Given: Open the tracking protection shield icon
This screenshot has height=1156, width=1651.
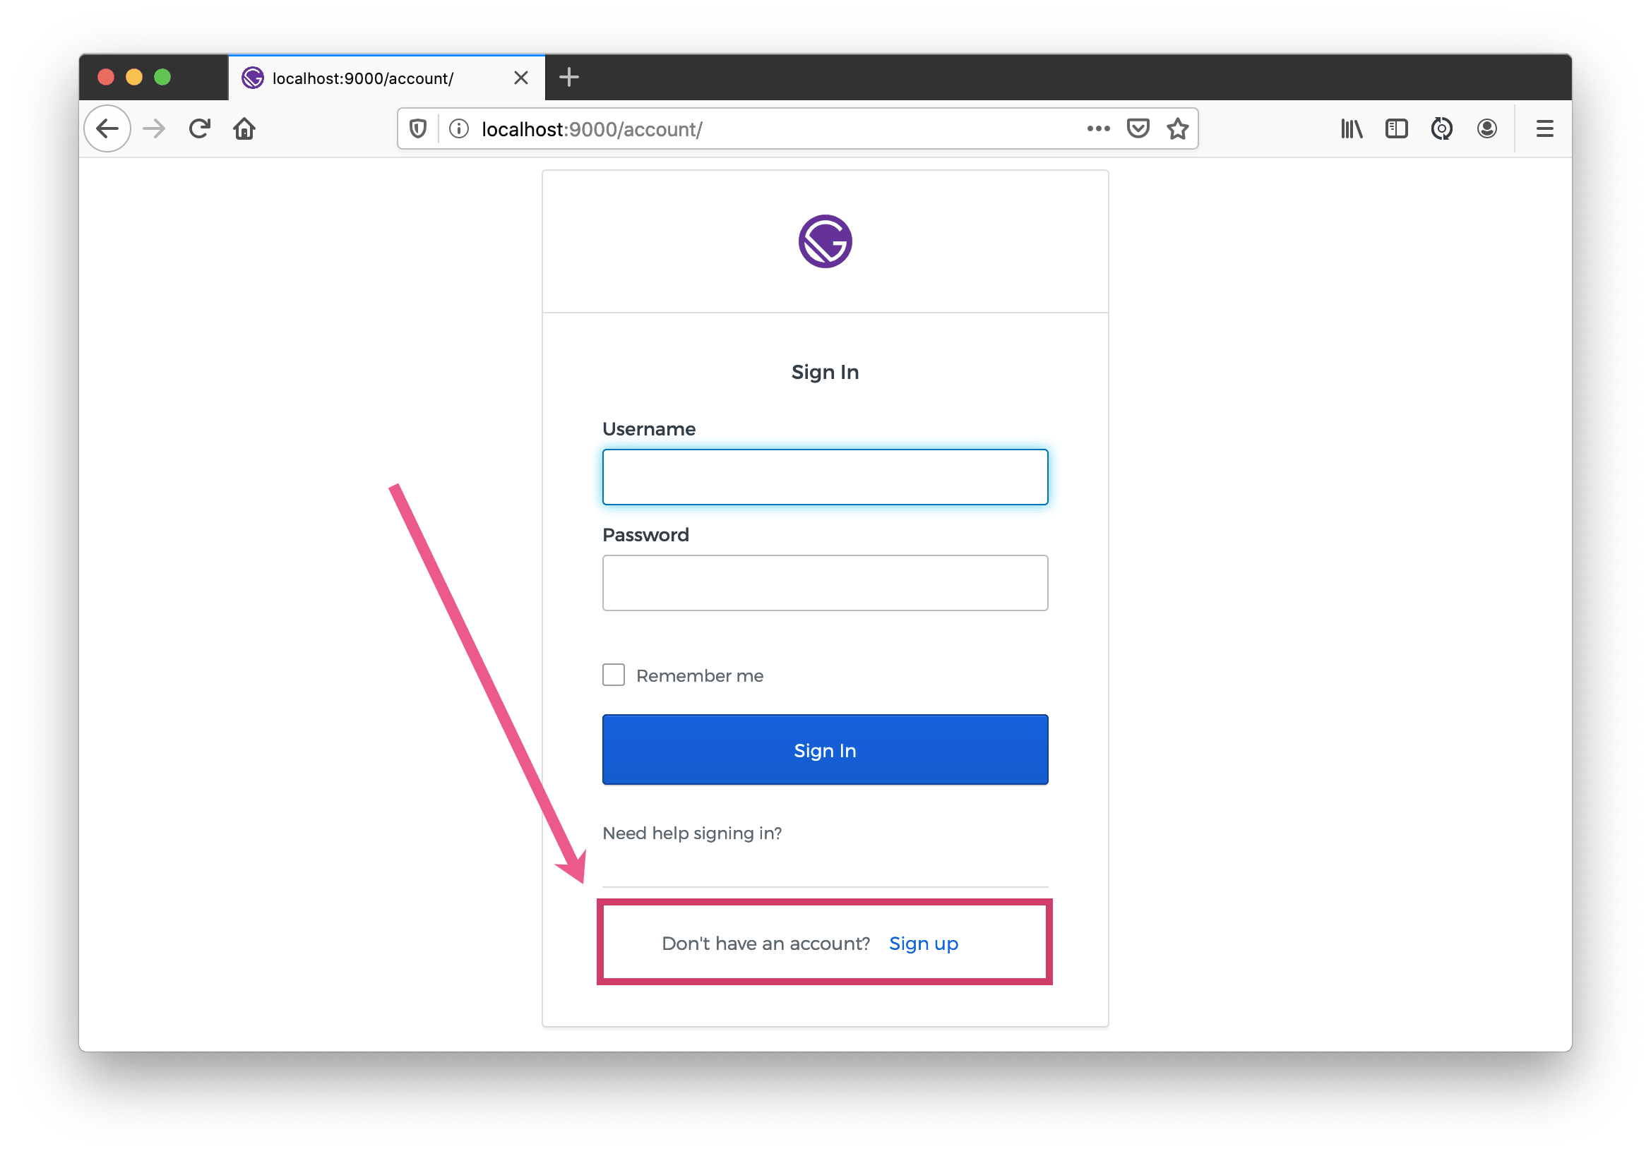Looking at the screenshot, I should point(418,129).
